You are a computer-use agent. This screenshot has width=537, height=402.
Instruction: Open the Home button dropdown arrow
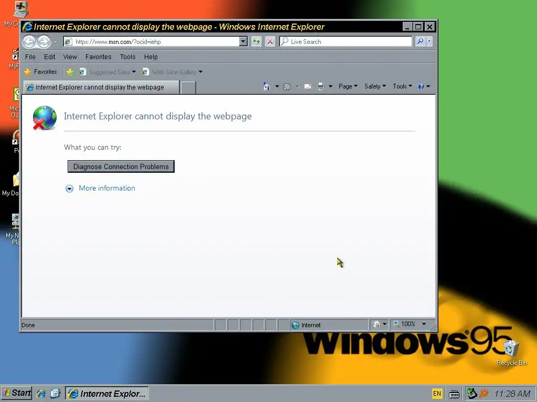pos(277,86)
